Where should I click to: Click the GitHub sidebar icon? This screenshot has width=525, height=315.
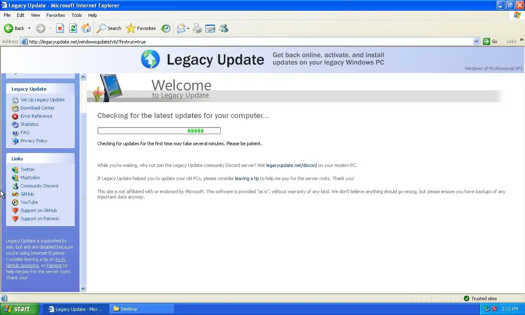(x=15, y=194)
